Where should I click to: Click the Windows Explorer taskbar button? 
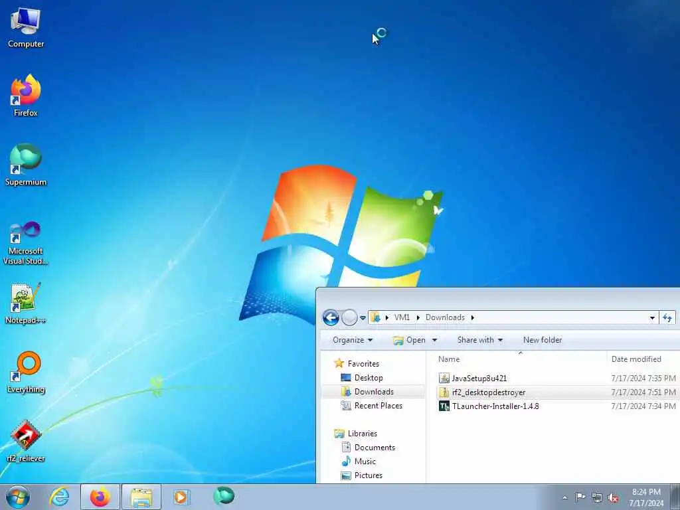(x=141, y=497)
